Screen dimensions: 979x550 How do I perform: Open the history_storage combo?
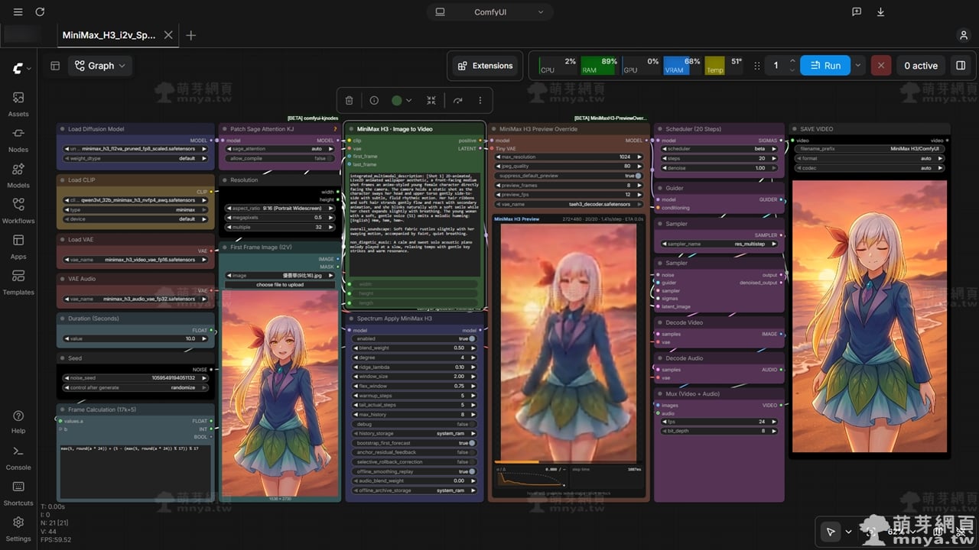(x=413, y=433)
